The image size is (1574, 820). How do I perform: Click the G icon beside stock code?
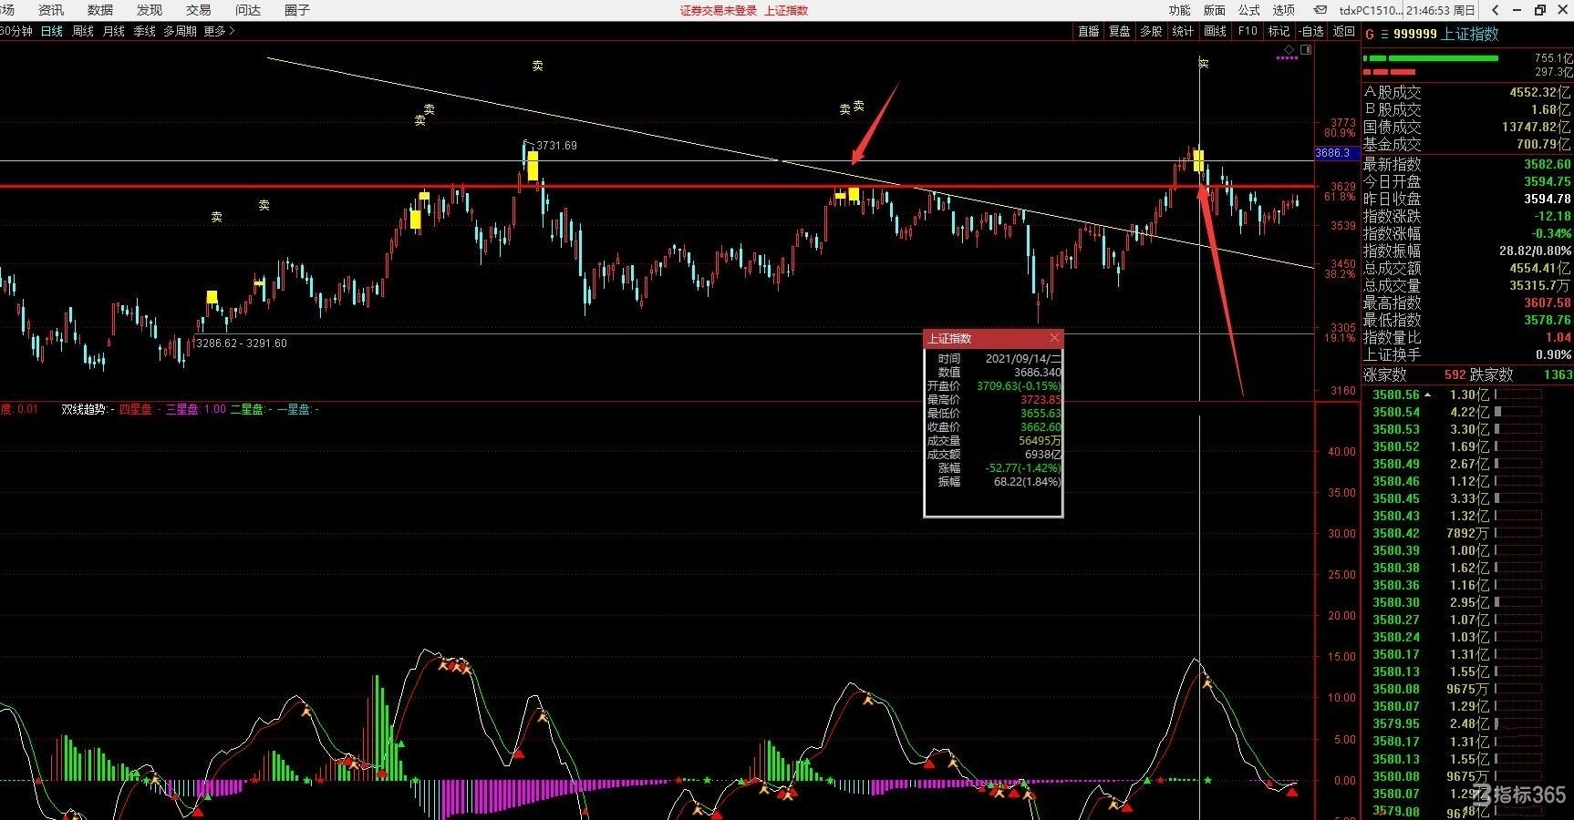click(x=1370, y=35)
